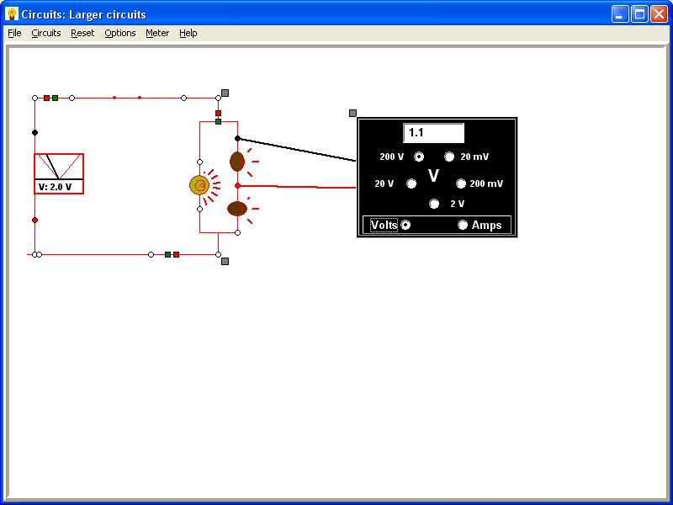Click the black terminal dot above the voltmeter
The width and height of the screenshot is (673, 505).
(x=34, y=132)
